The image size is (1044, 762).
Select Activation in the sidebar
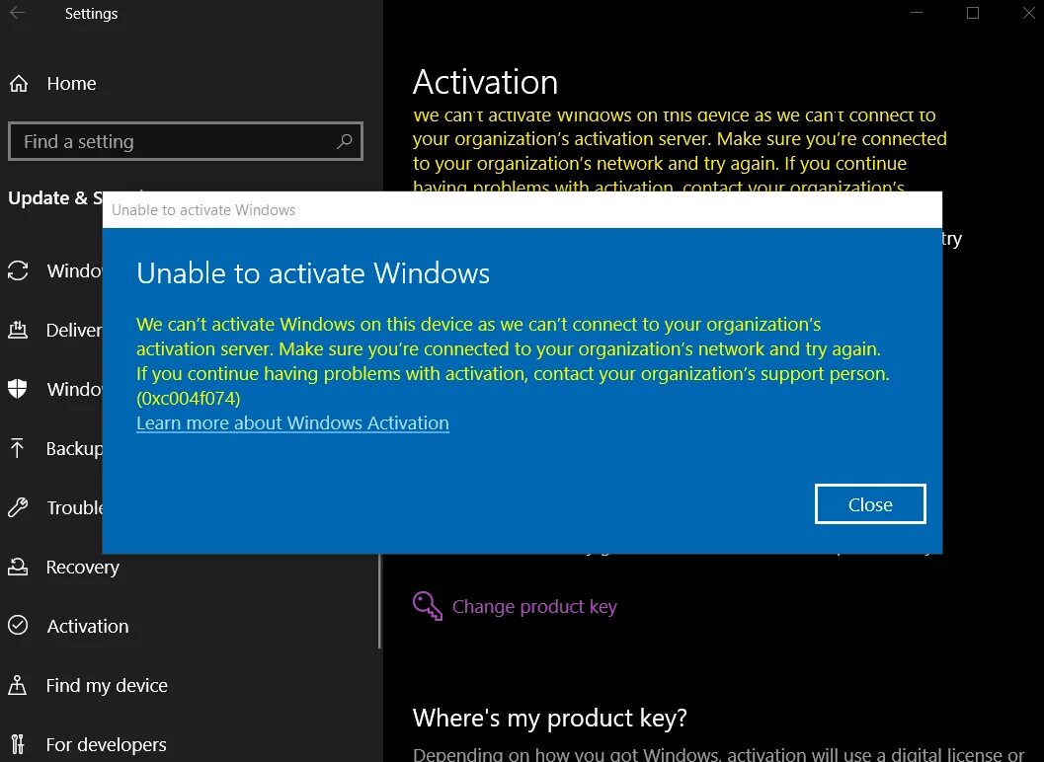pyautogui.click(x=88, y=626)
